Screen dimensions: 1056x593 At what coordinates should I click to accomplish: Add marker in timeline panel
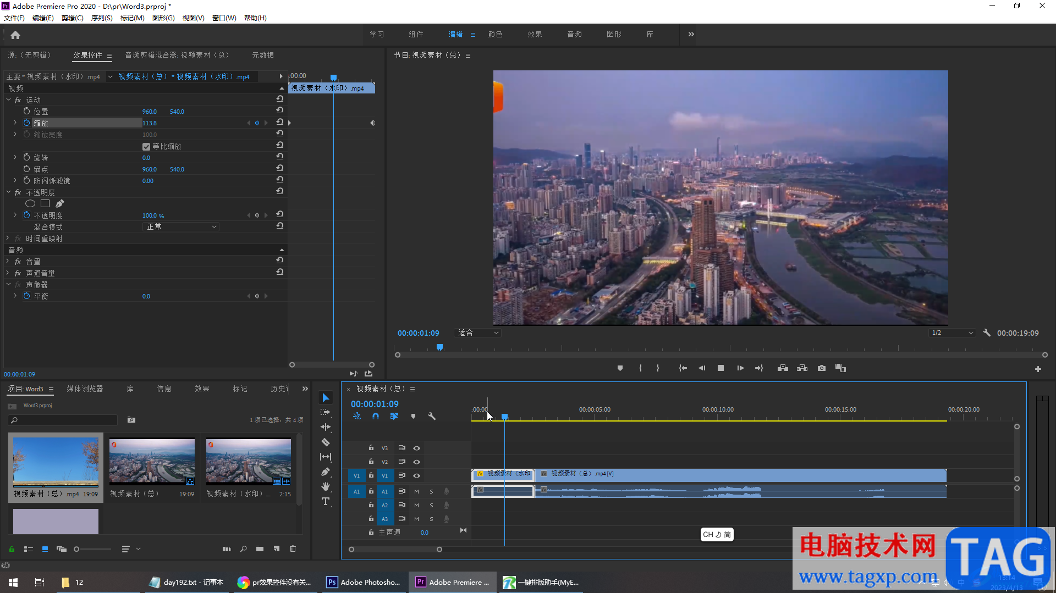tap(413, 417)
